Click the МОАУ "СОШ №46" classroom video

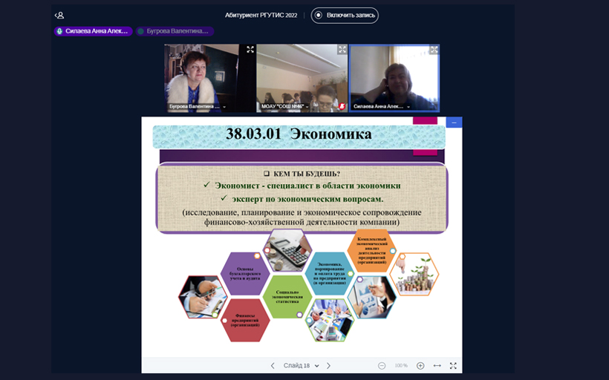[302, 78]
